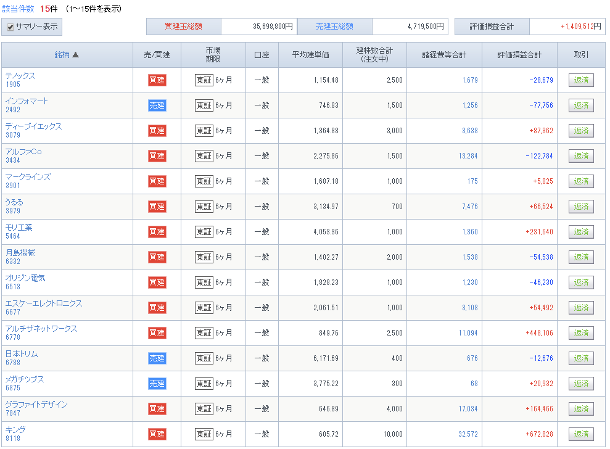Screen dimensions: 610x449
Task: Select 買建玉総額 summary label
Action: tap(183, 27)
